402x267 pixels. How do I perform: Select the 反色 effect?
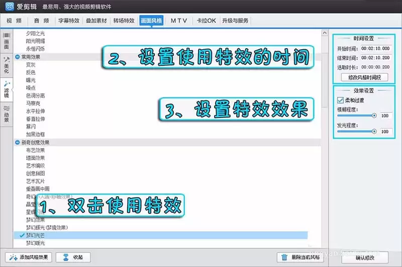(31, 72)
